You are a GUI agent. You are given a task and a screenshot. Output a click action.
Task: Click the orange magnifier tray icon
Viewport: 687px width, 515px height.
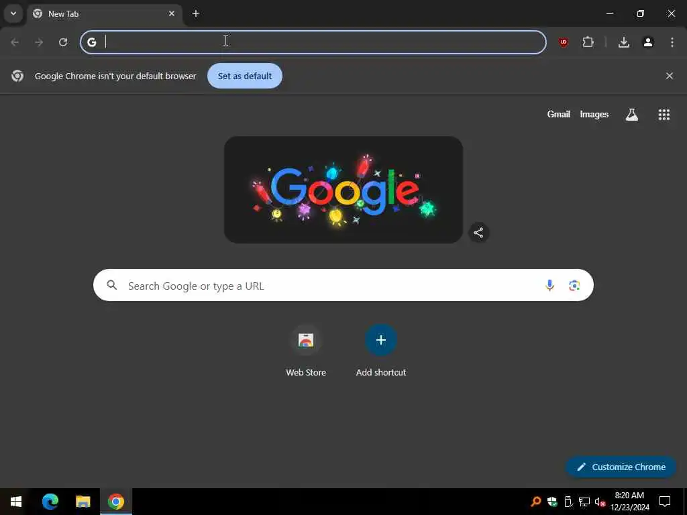click(535, 502)
